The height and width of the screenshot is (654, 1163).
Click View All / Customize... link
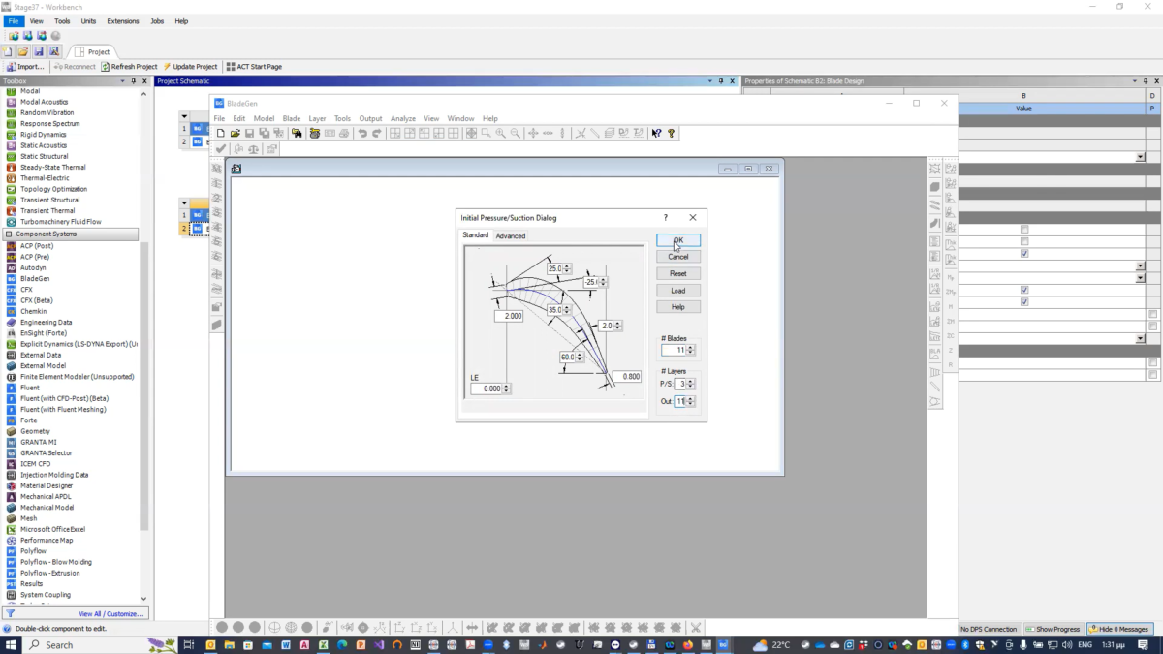click(110, 614)
